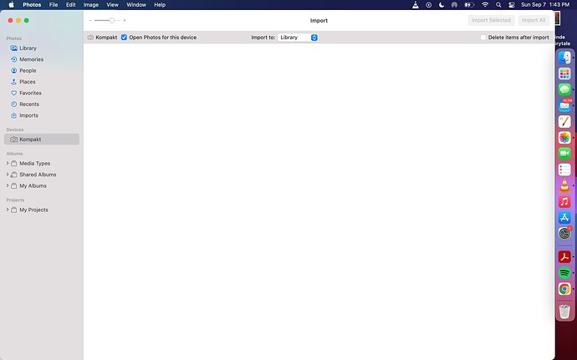Select the My Projects row

coord(42,210)
